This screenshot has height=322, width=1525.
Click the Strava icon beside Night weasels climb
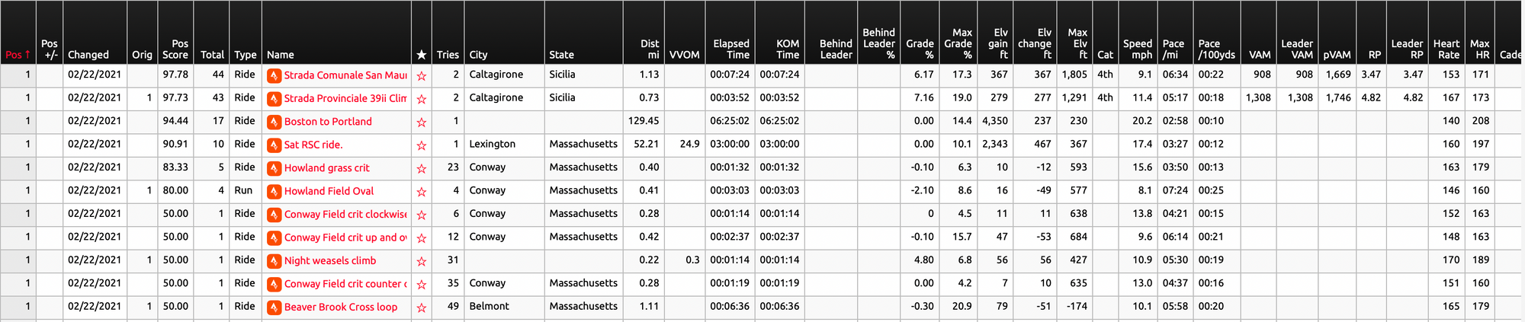tap(274, 261)
